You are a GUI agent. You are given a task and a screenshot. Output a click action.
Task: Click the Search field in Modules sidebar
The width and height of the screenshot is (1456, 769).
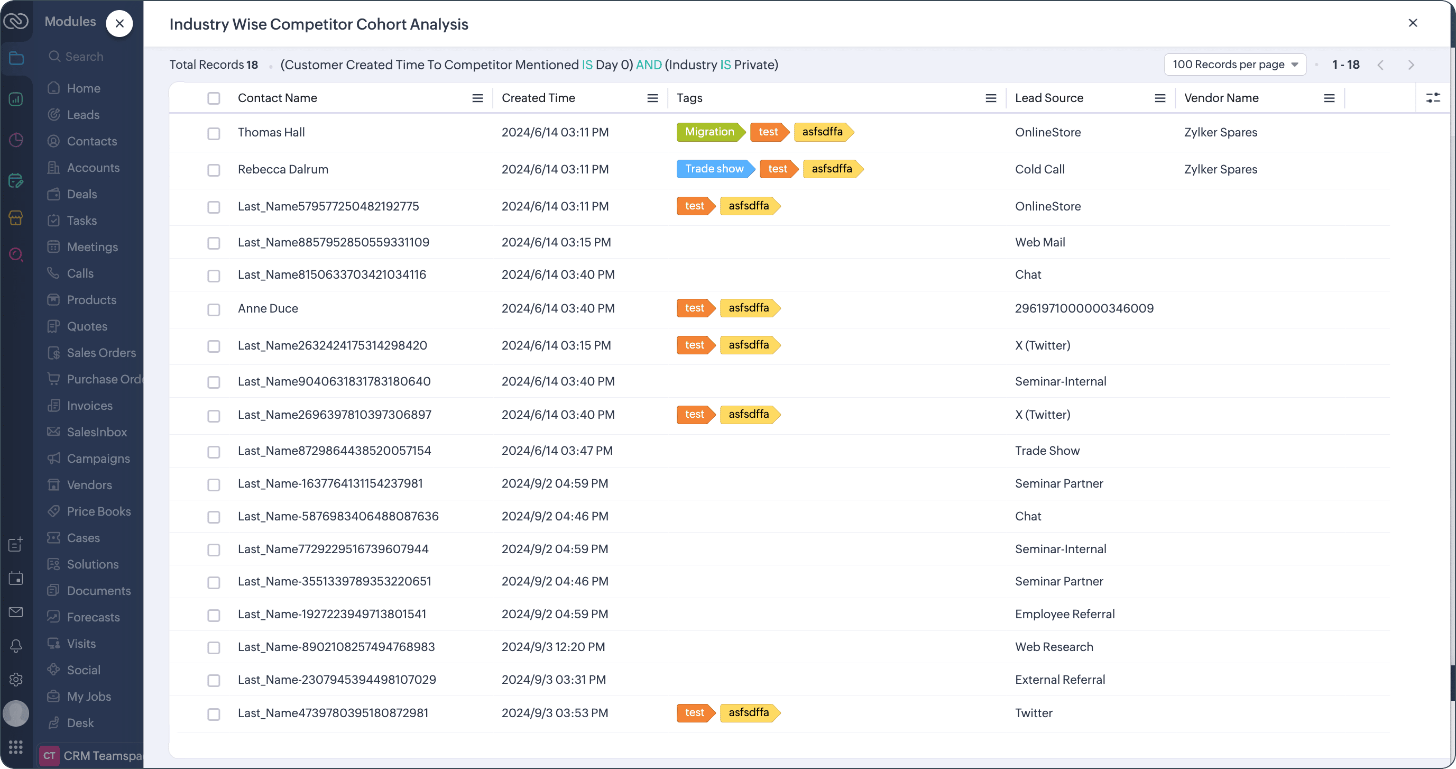(85, 57)
